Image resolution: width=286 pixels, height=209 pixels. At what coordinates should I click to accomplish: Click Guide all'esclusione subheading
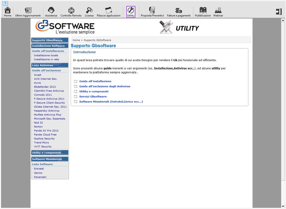tap(47, 71)
